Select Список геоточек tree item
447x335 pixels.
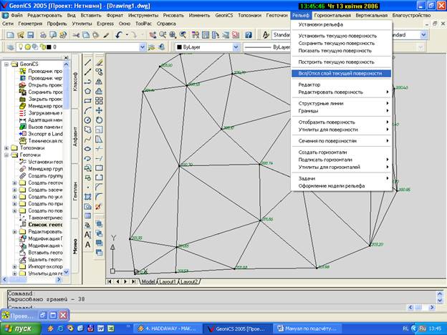pyautogui.click(x=45, y=225)
